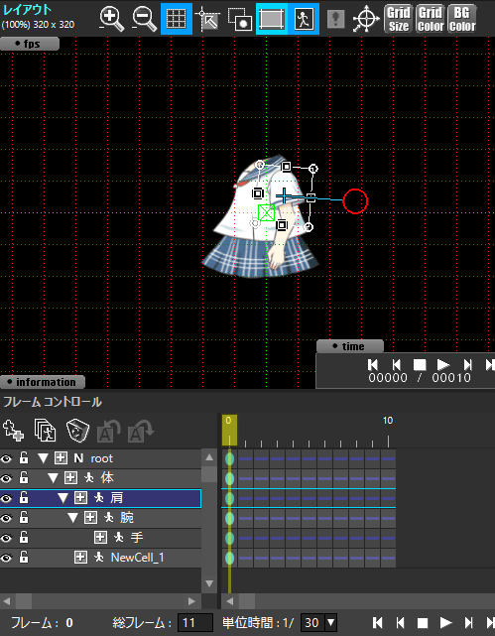The width and height of the screenshot is (495, 636).
Task: Toggle the character figure display icon
Action: tap(304, 19)
